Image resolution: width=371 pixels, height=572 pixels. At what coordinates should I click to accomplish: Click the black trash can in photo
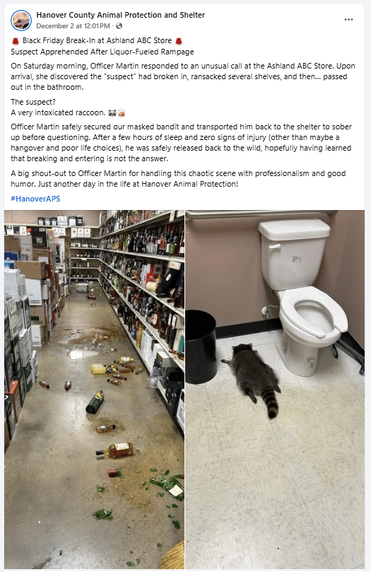point(201,346)
